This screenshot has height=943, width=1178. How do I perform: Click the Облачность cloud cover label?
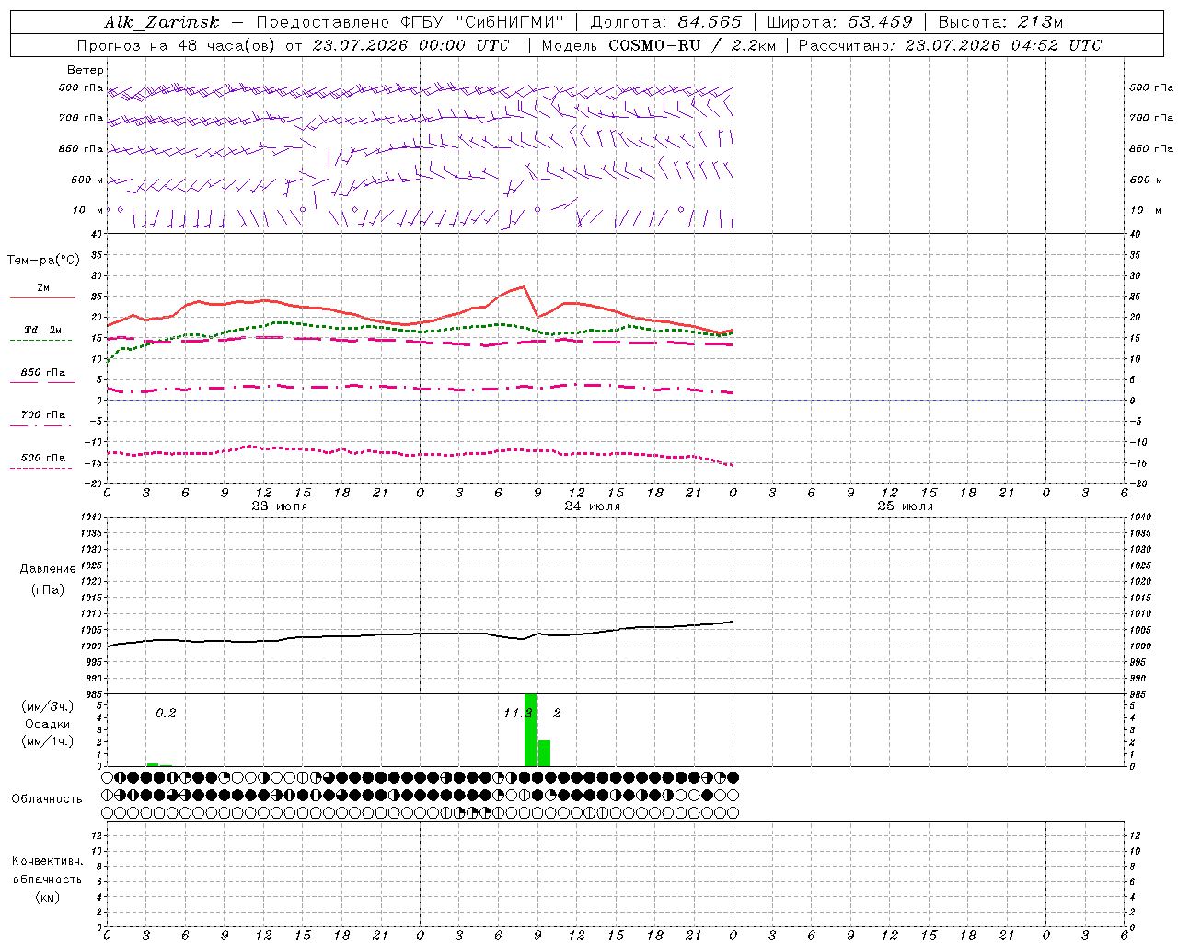(47, 798)
